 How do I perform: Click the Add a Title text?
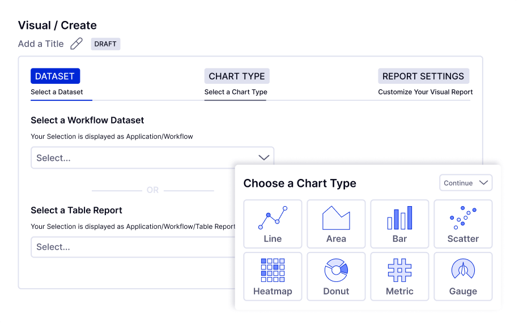tap(41, 44)
